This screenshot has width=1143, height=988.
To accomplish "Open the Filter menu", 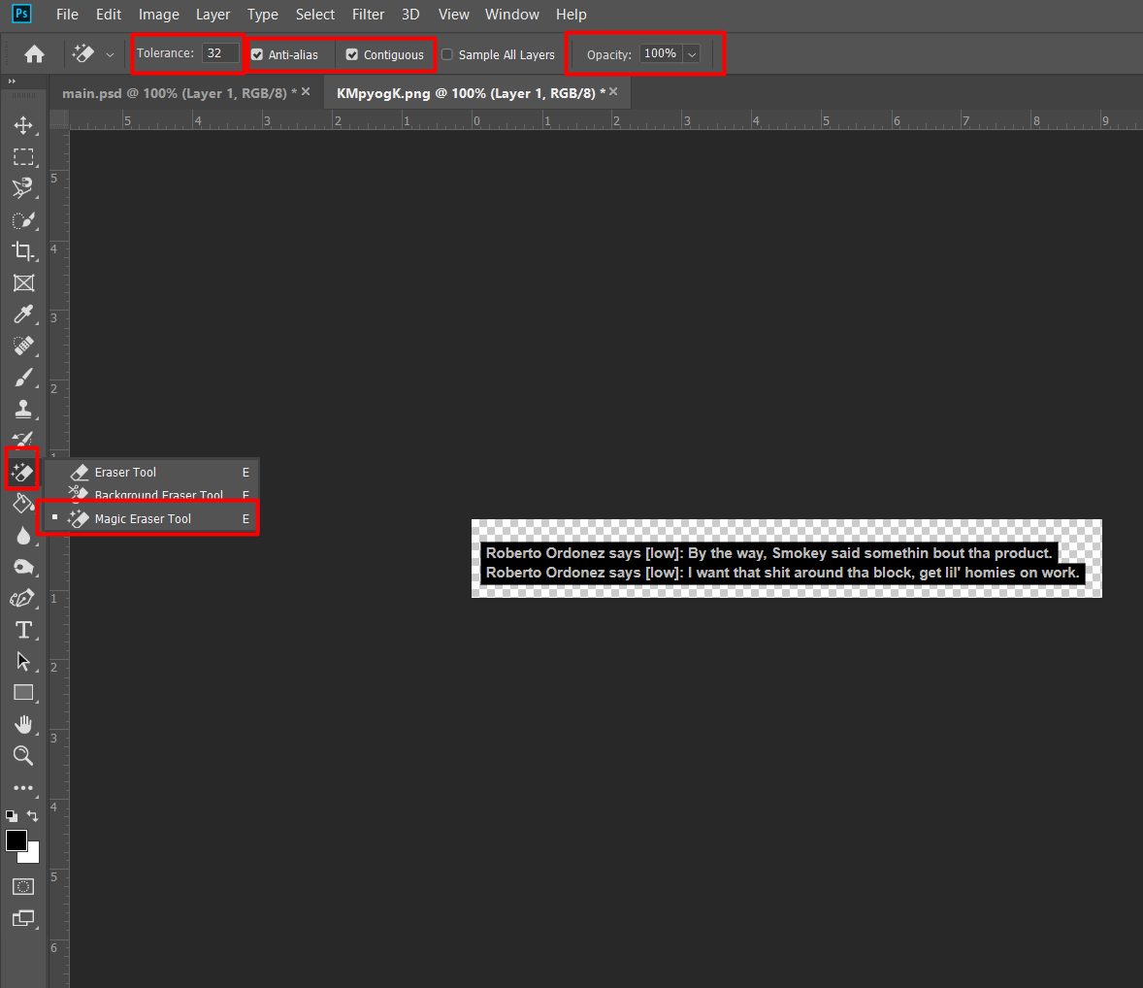I will coord(368,15).
